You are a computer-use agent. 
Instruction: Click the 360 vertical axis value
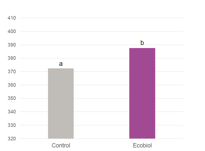click(x=12, y=85)
